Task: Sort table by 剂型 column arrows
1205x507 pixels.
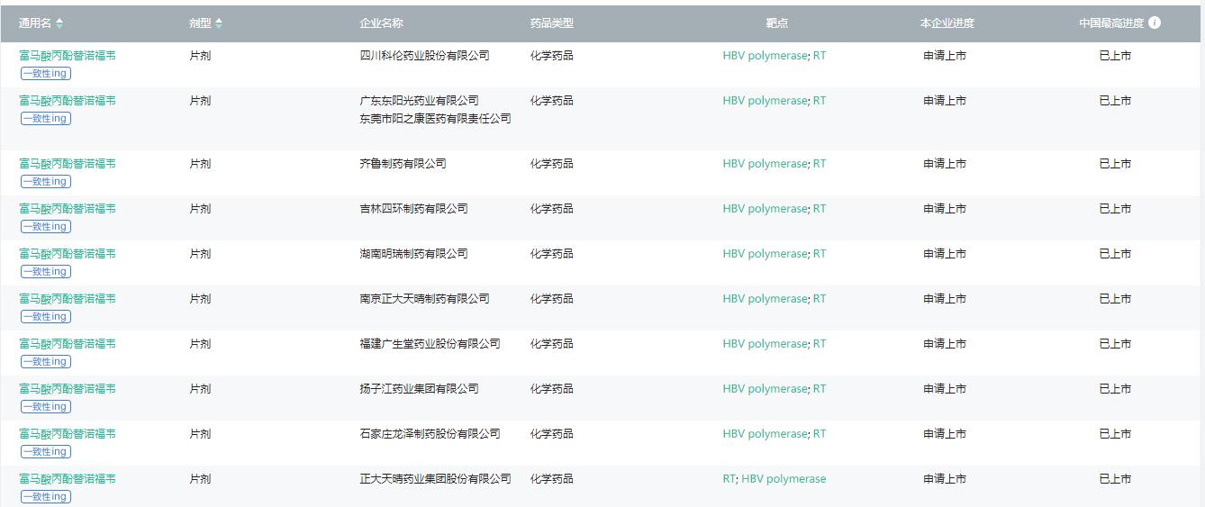Action: (x=219, y=23)
